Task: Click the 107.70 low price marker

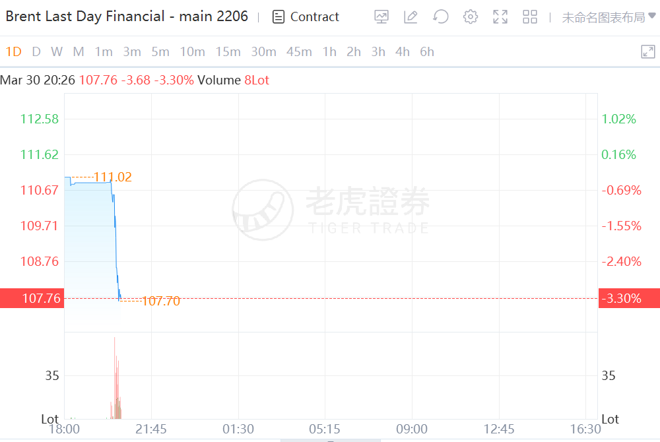Action: [160, 301]
